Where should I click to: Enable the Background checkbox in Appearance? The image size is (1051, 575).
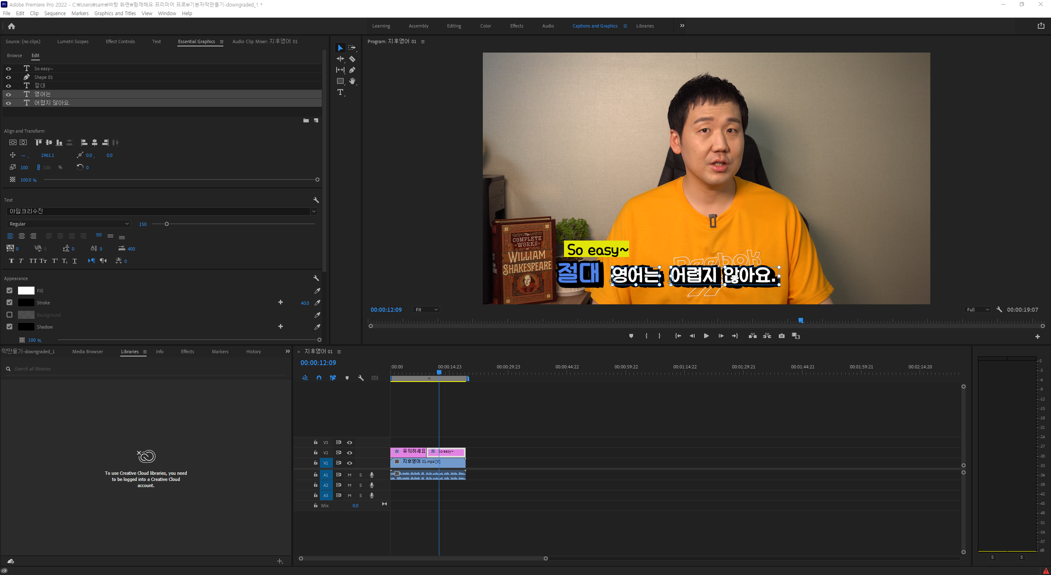click(9, 315)
